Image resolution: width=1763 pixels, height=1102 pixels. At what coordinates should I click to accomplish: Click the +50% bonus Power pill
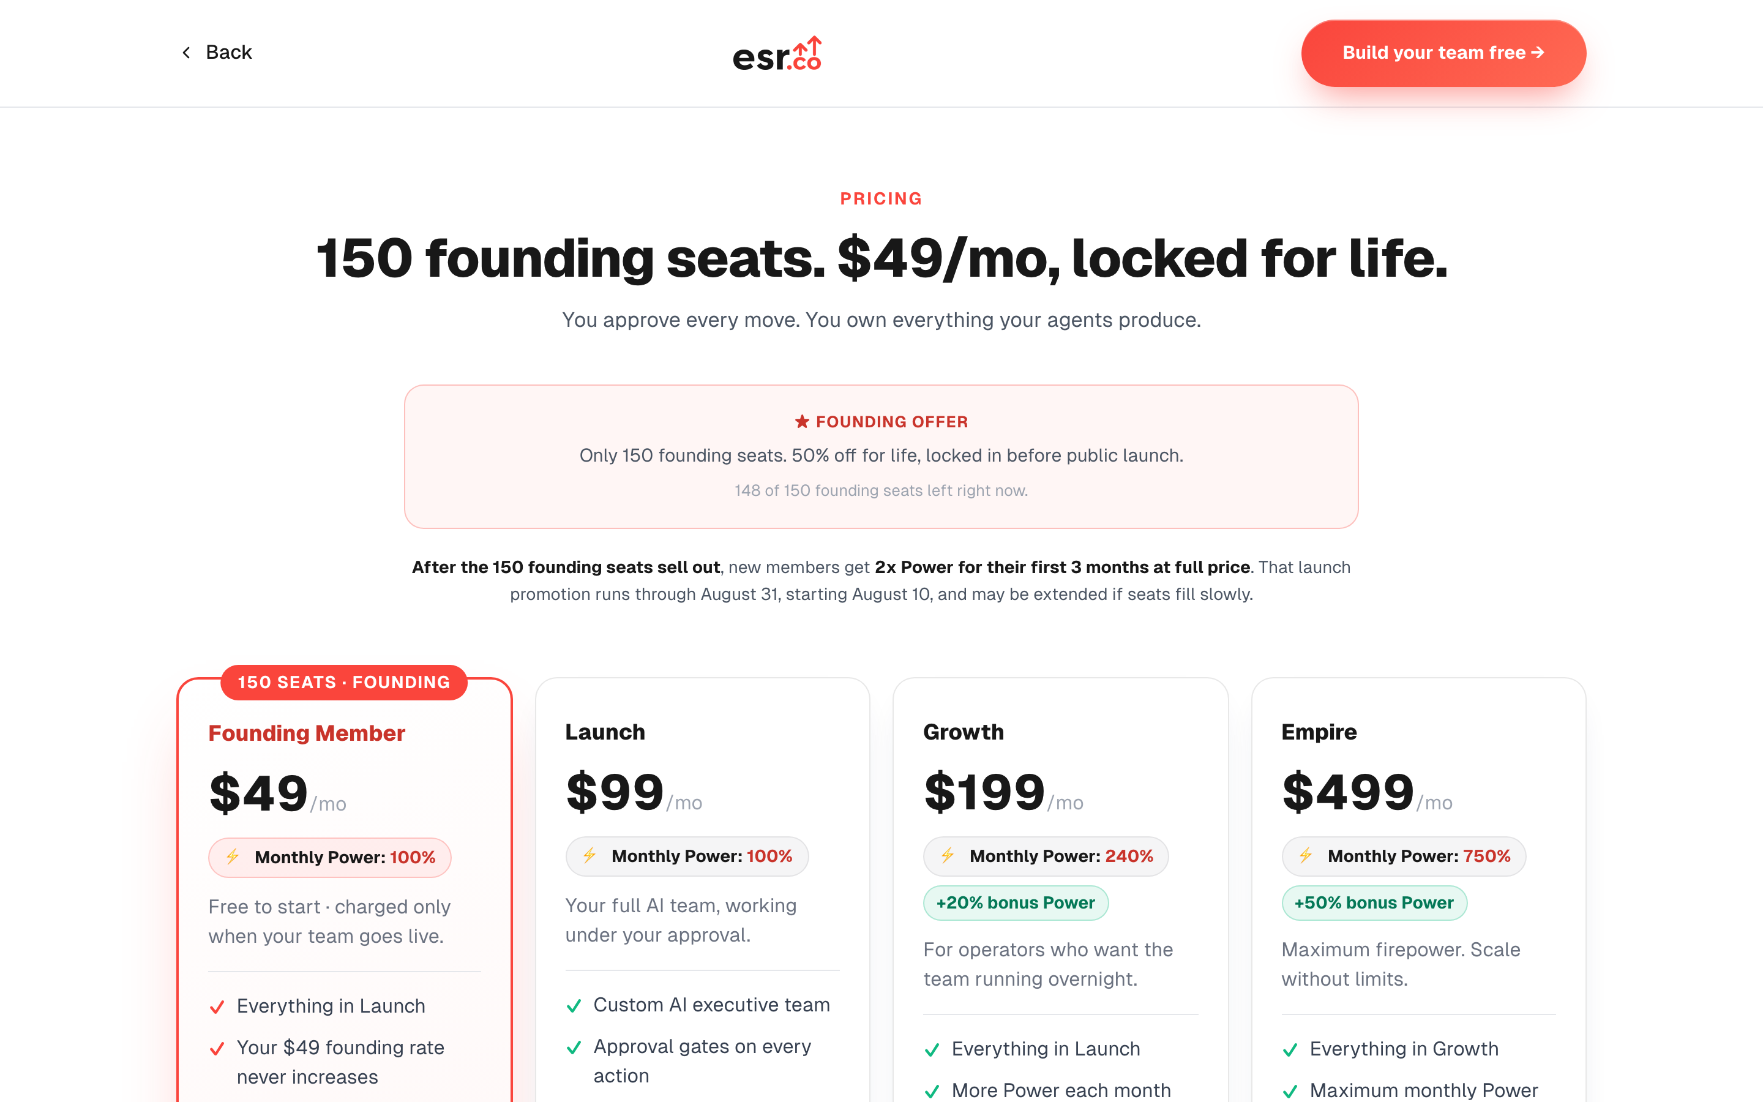pyautogui.click(x=1374, y=903)
